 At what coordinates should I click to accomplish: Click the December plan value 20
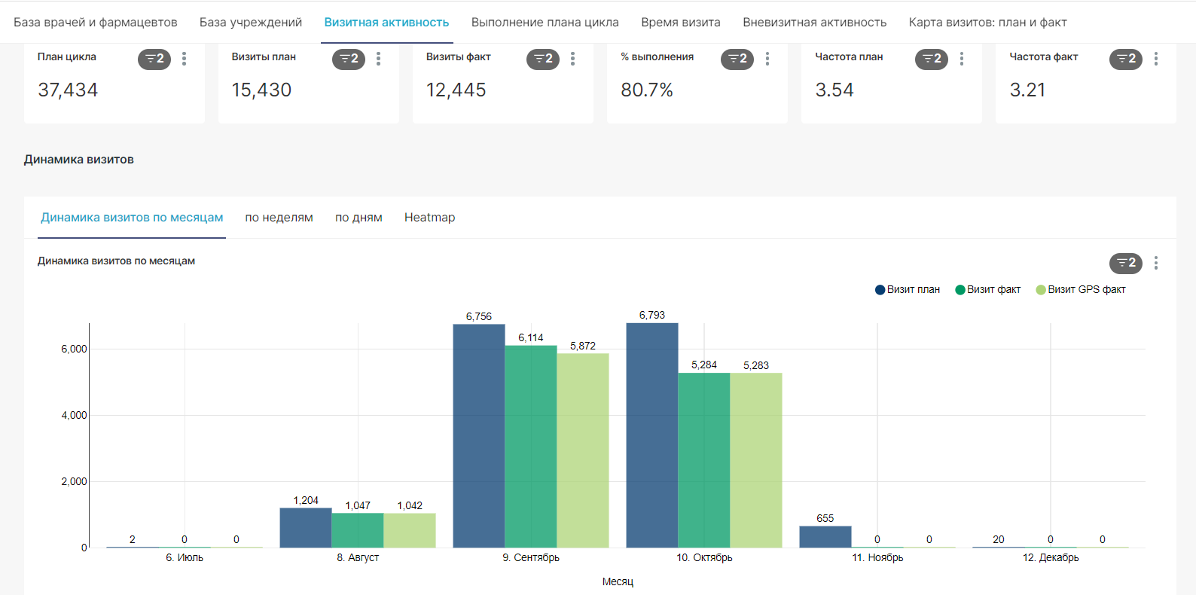click(x=999, y=539)
